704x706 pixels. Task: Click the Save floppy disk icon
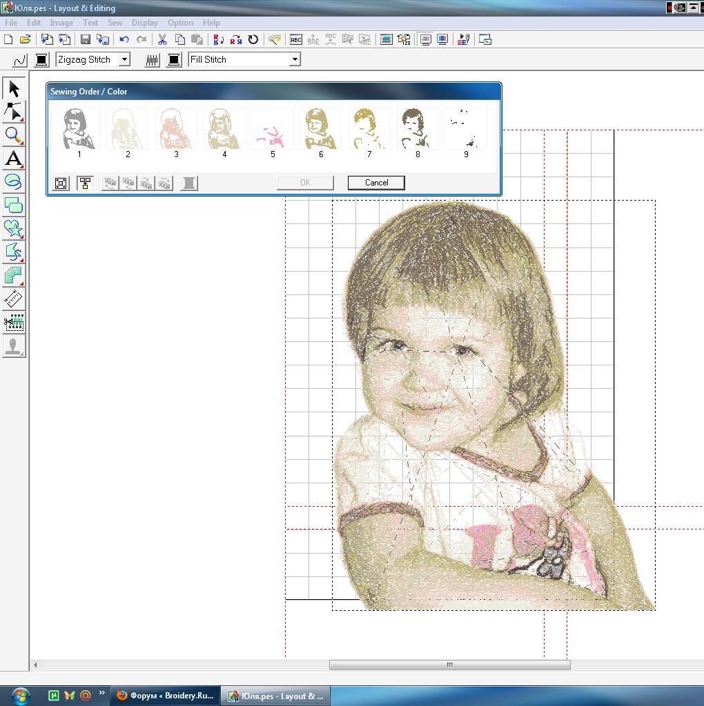tap(86, 40)
